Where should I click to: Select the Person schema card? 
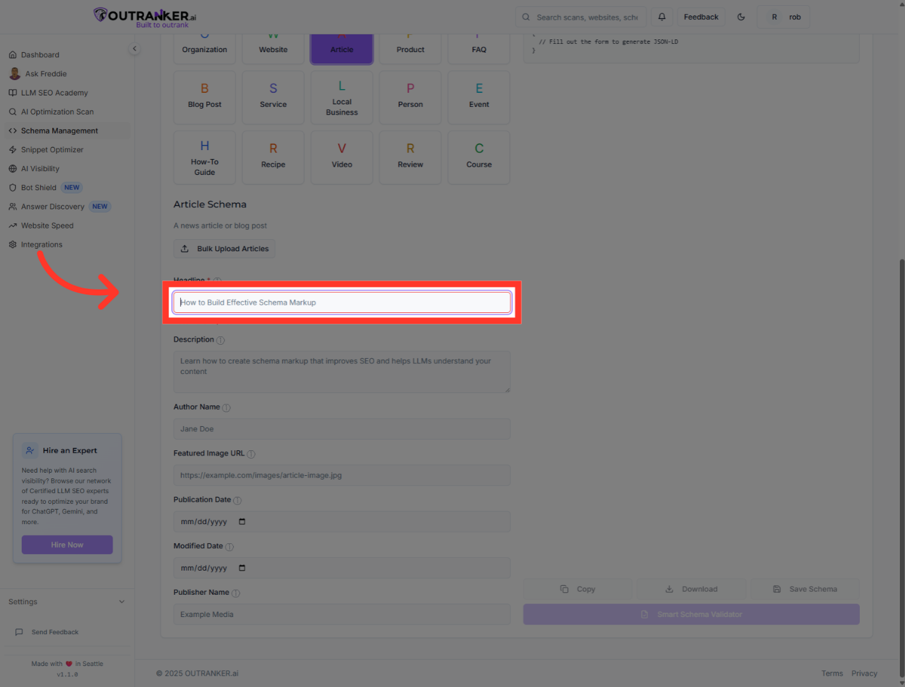(x=410, y=97)
